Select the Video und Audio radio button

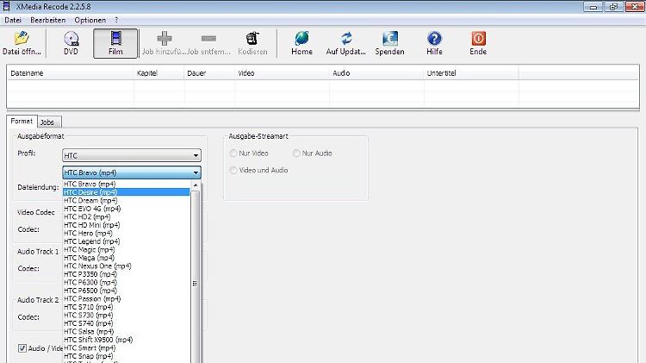[233, 170]
